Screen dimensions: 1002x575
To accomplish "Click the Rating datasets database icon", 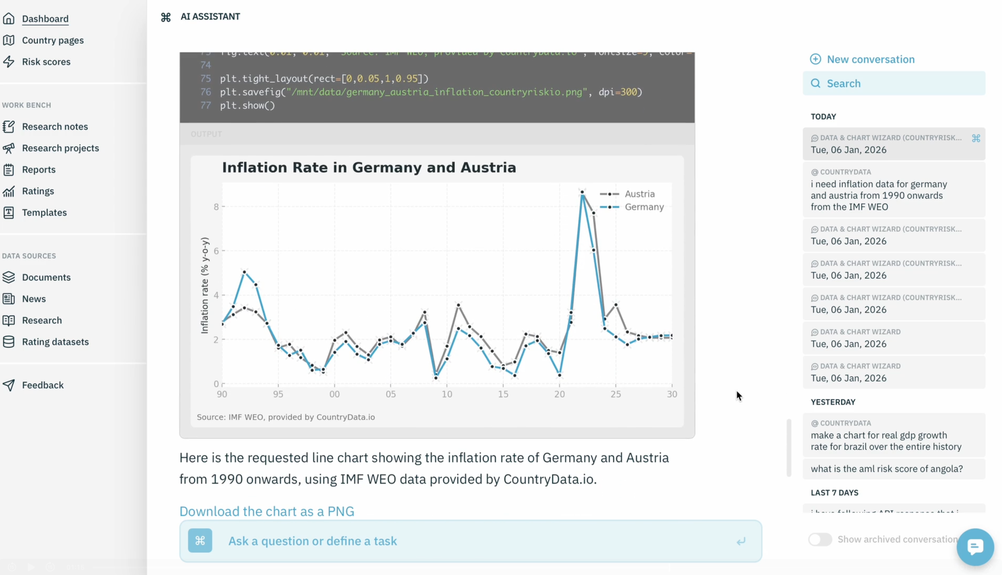I will [x=9, y=342].
